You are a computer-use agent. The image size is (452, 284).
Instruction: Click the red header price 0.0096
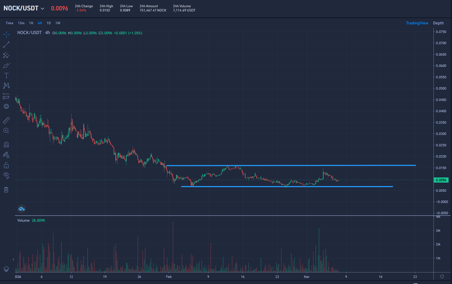click(x=60, y=8)
